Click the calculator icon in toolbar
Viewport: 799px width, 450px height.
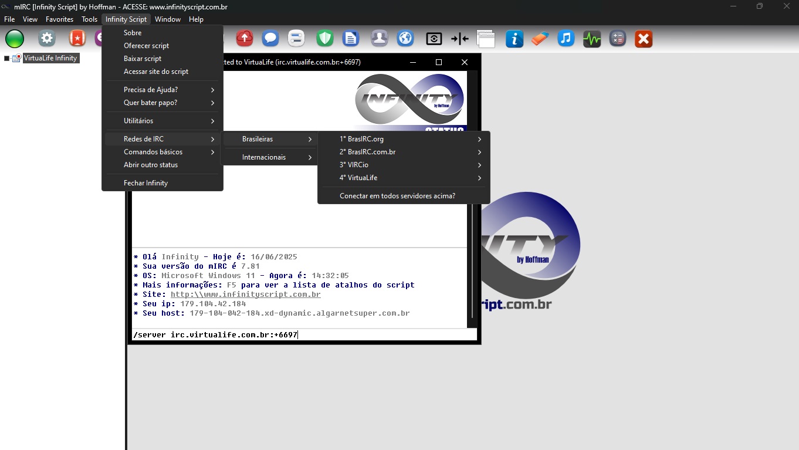(x=617, y=39)
